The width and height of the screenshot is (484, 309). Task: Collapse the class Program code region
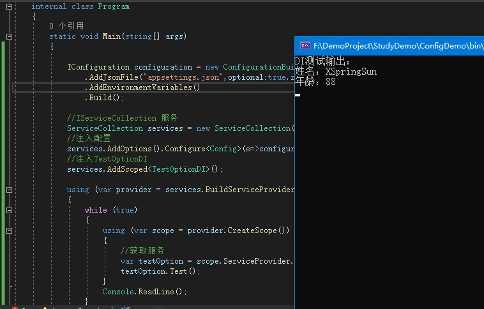10,6
